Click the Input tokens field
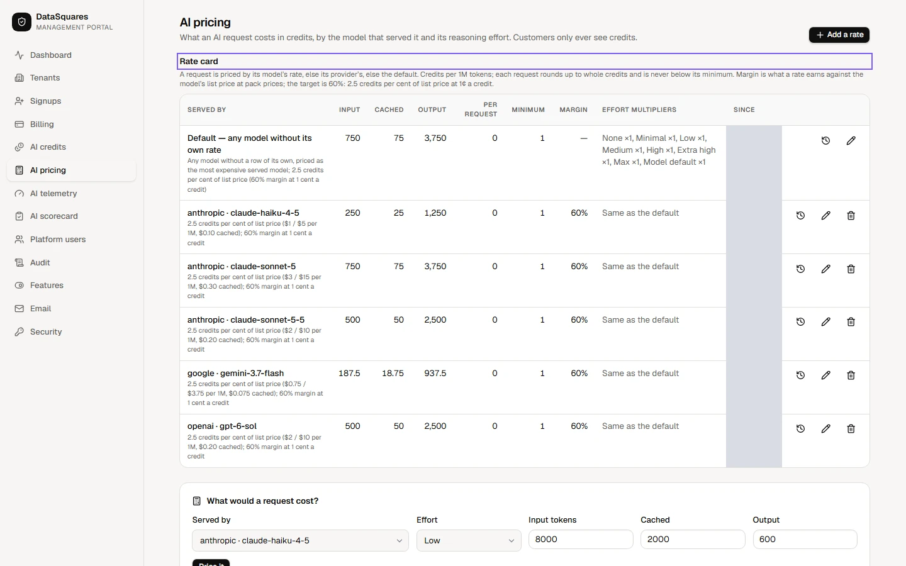This screenshot has width=906, height=566. (581, 540)
